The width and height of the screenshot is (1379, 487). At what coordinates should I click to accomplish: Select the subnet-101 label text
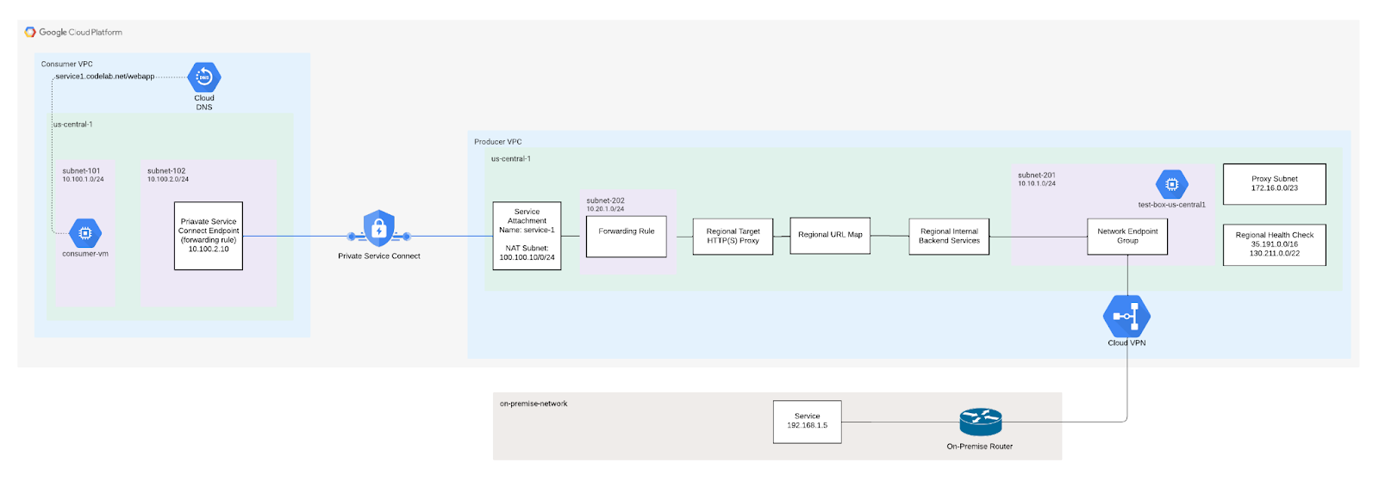click(81, 171)
